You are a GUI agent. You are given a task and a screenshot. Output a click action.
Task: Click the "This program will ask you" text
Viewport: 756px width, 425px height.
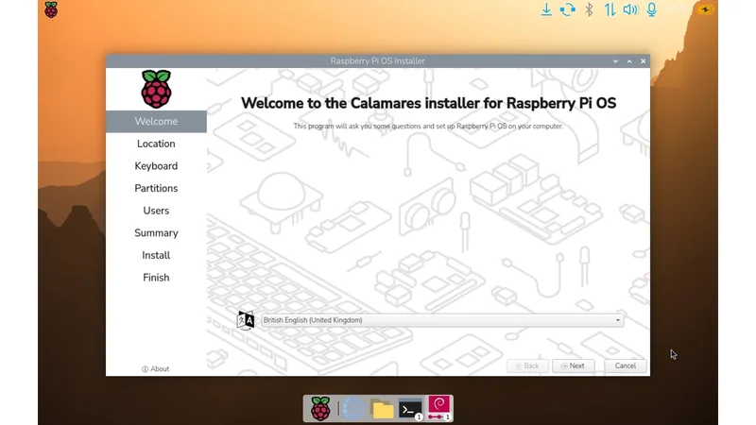click(x=428, y=127)
